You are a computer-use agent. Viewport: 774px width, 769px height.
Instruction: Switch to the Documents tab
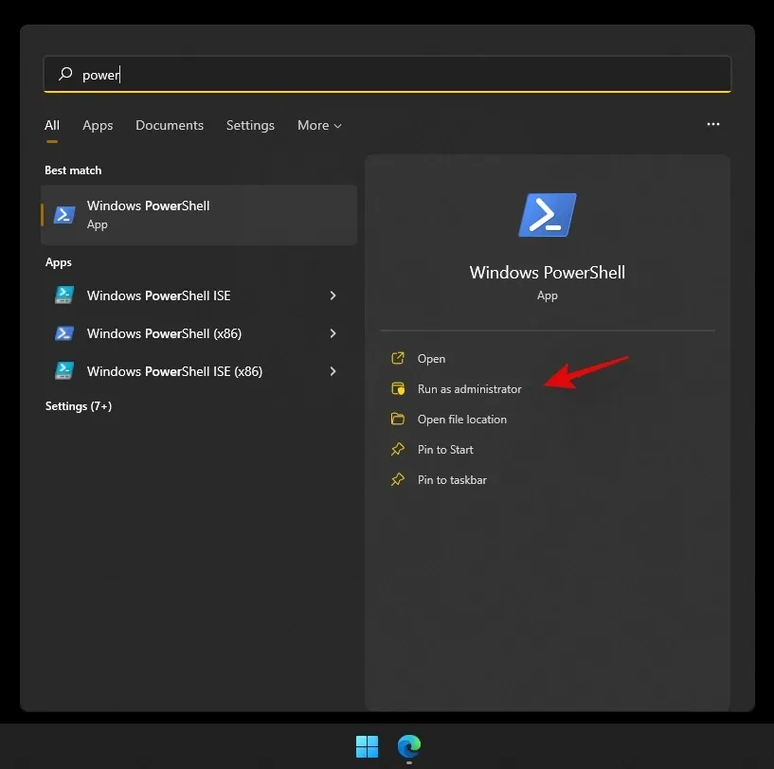(170, 125)
